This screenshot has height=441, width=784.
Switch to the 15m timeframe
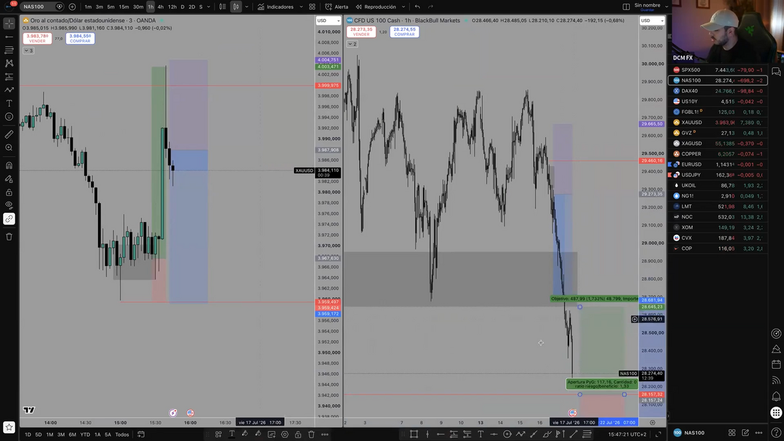(123, 7)
